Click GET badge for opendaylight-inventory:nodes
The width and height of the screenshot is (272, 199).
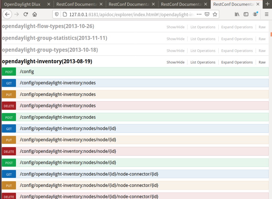tap(9, 83)
